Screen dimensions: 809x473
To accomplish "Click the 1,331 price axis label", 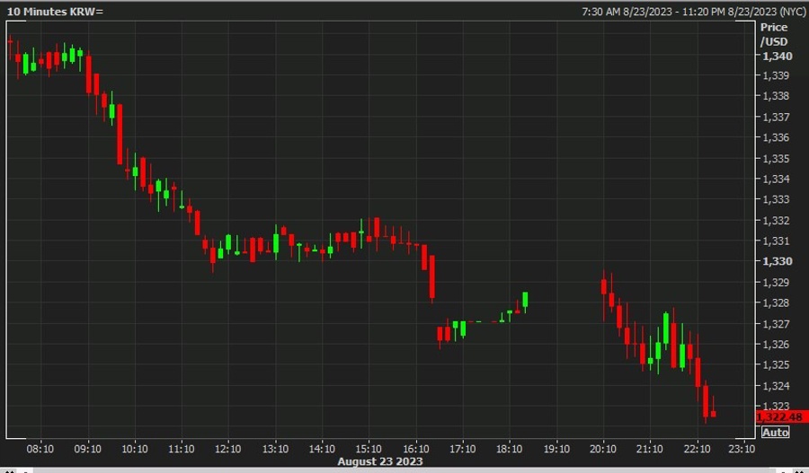I will point(776,241).
